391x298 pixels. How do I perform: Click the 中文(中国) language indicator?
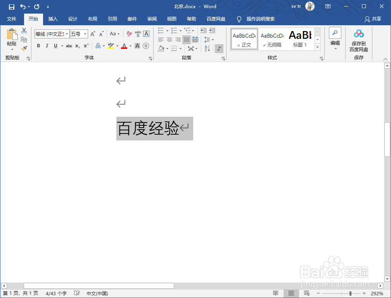point(97,293)
